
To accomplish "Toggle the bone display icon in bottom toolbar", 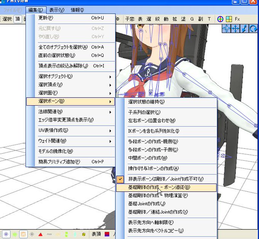I will pyautogui.click(x=6, y=234).
